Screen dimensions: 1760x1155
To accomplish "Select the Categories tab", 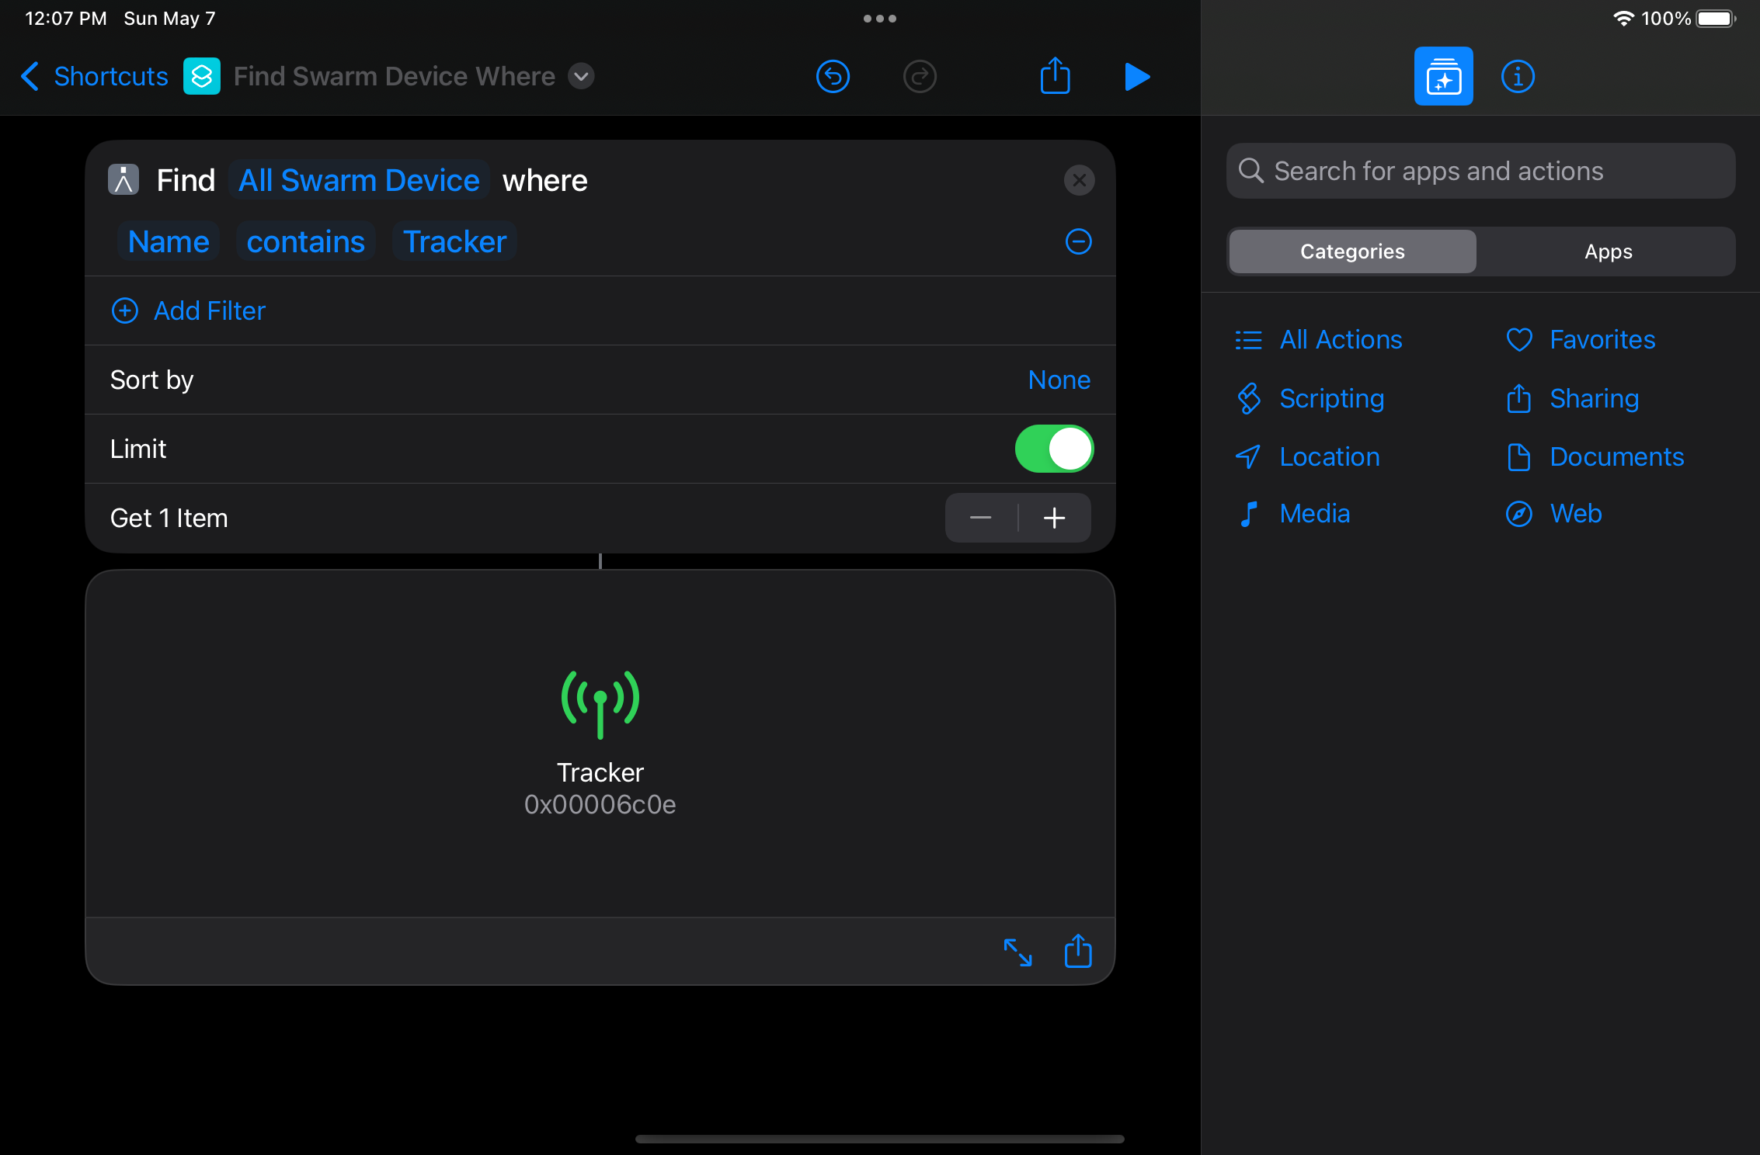I will click(1352, 251).
